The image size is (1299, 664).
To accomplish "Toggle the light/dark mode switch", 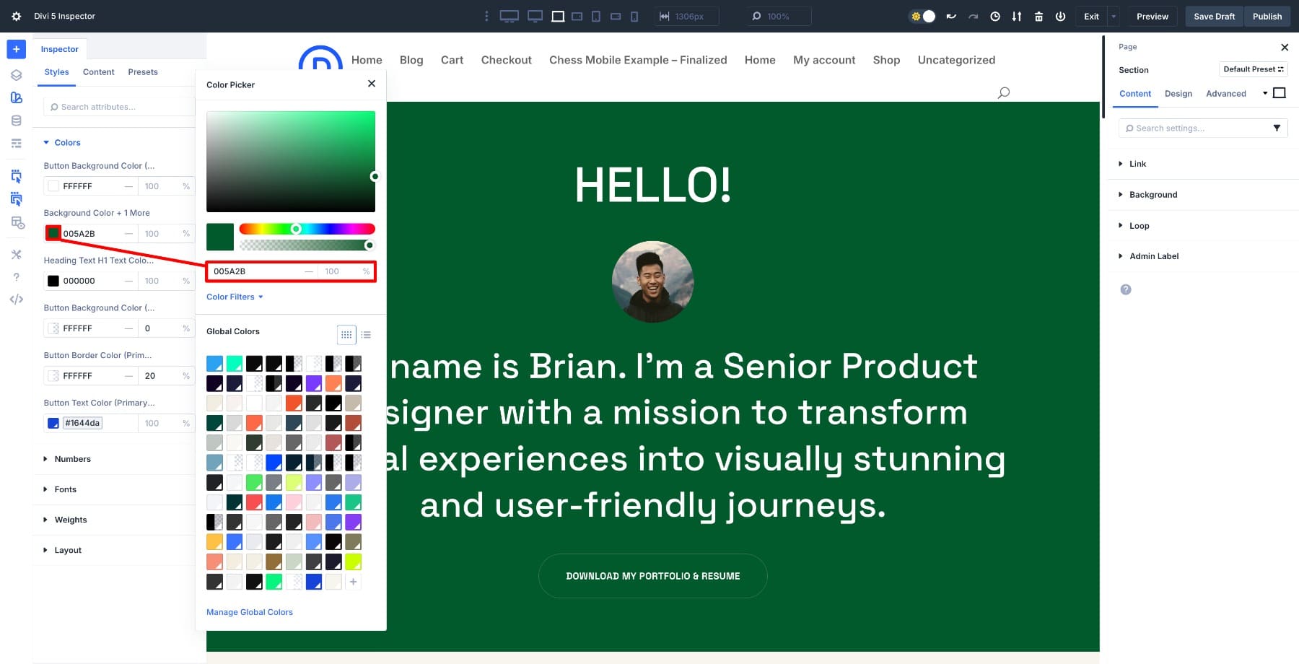I will 922,16.
